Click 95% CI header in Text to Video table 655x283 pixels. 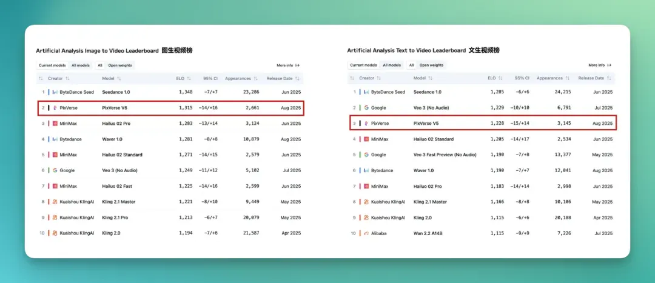(522, 78)
